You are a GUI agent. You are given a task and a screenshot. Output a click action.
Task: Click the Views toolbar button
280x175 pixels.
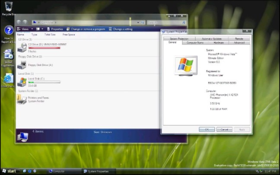click(22, 29)
